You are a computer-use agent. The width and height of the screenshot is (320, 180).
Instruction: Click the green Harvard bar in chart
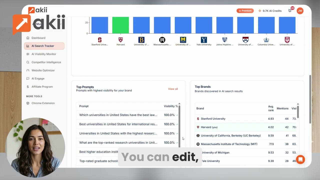coord(120,25)
